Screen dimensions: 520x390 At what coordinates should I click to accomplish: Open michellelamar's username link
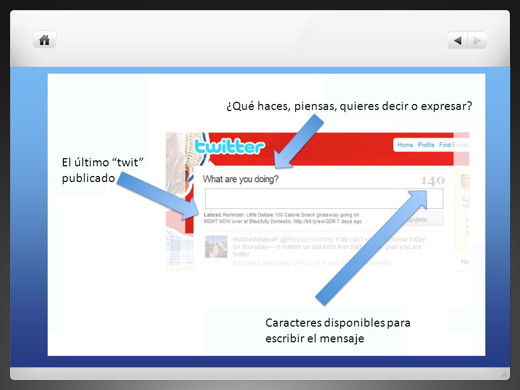pos(255,239)
